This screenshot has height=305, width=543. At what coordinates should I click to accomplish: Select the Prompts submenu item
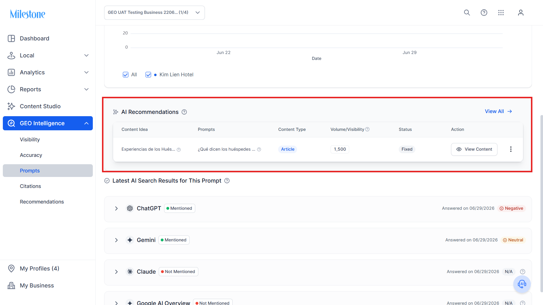tap(48, 171)
